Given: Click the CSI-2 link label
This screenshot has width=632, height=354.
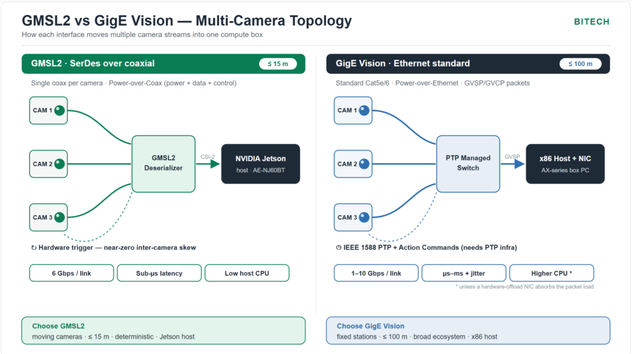Looking at the screenshot, I should coord(207,157).
